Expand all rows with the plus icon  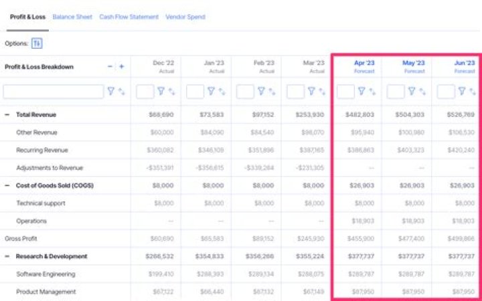pyautogui.click(x=121, y=67)
